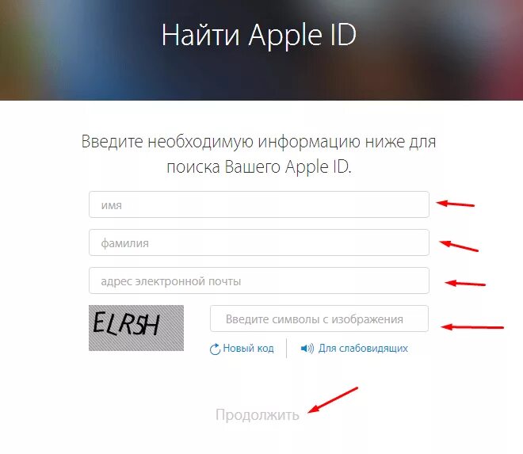Open the Для слабовидящих audio option

363,349
